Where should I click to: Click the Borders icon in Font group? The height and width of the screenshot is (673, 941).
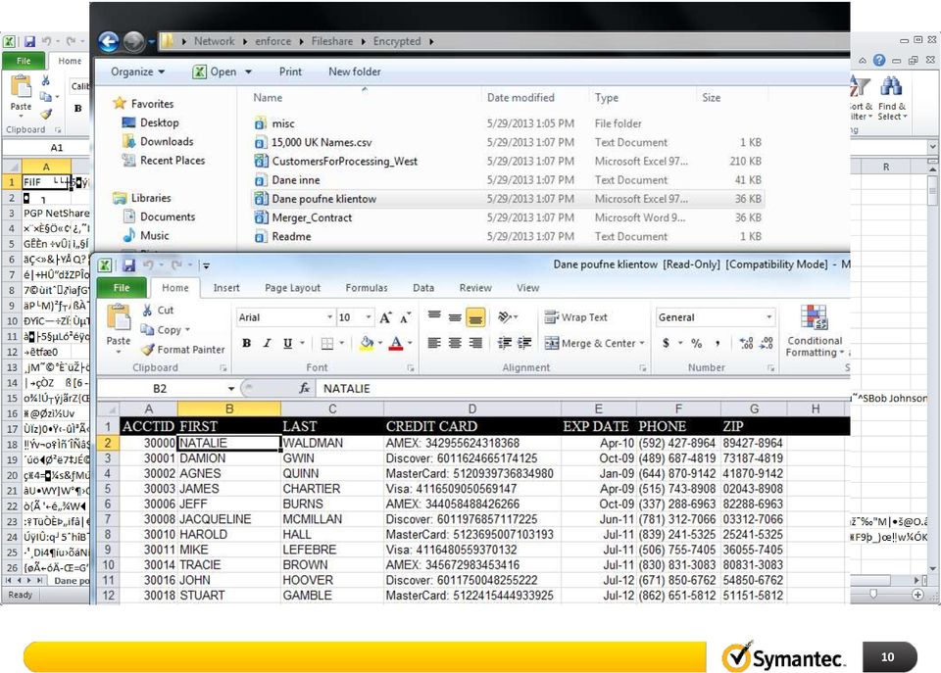327,343
